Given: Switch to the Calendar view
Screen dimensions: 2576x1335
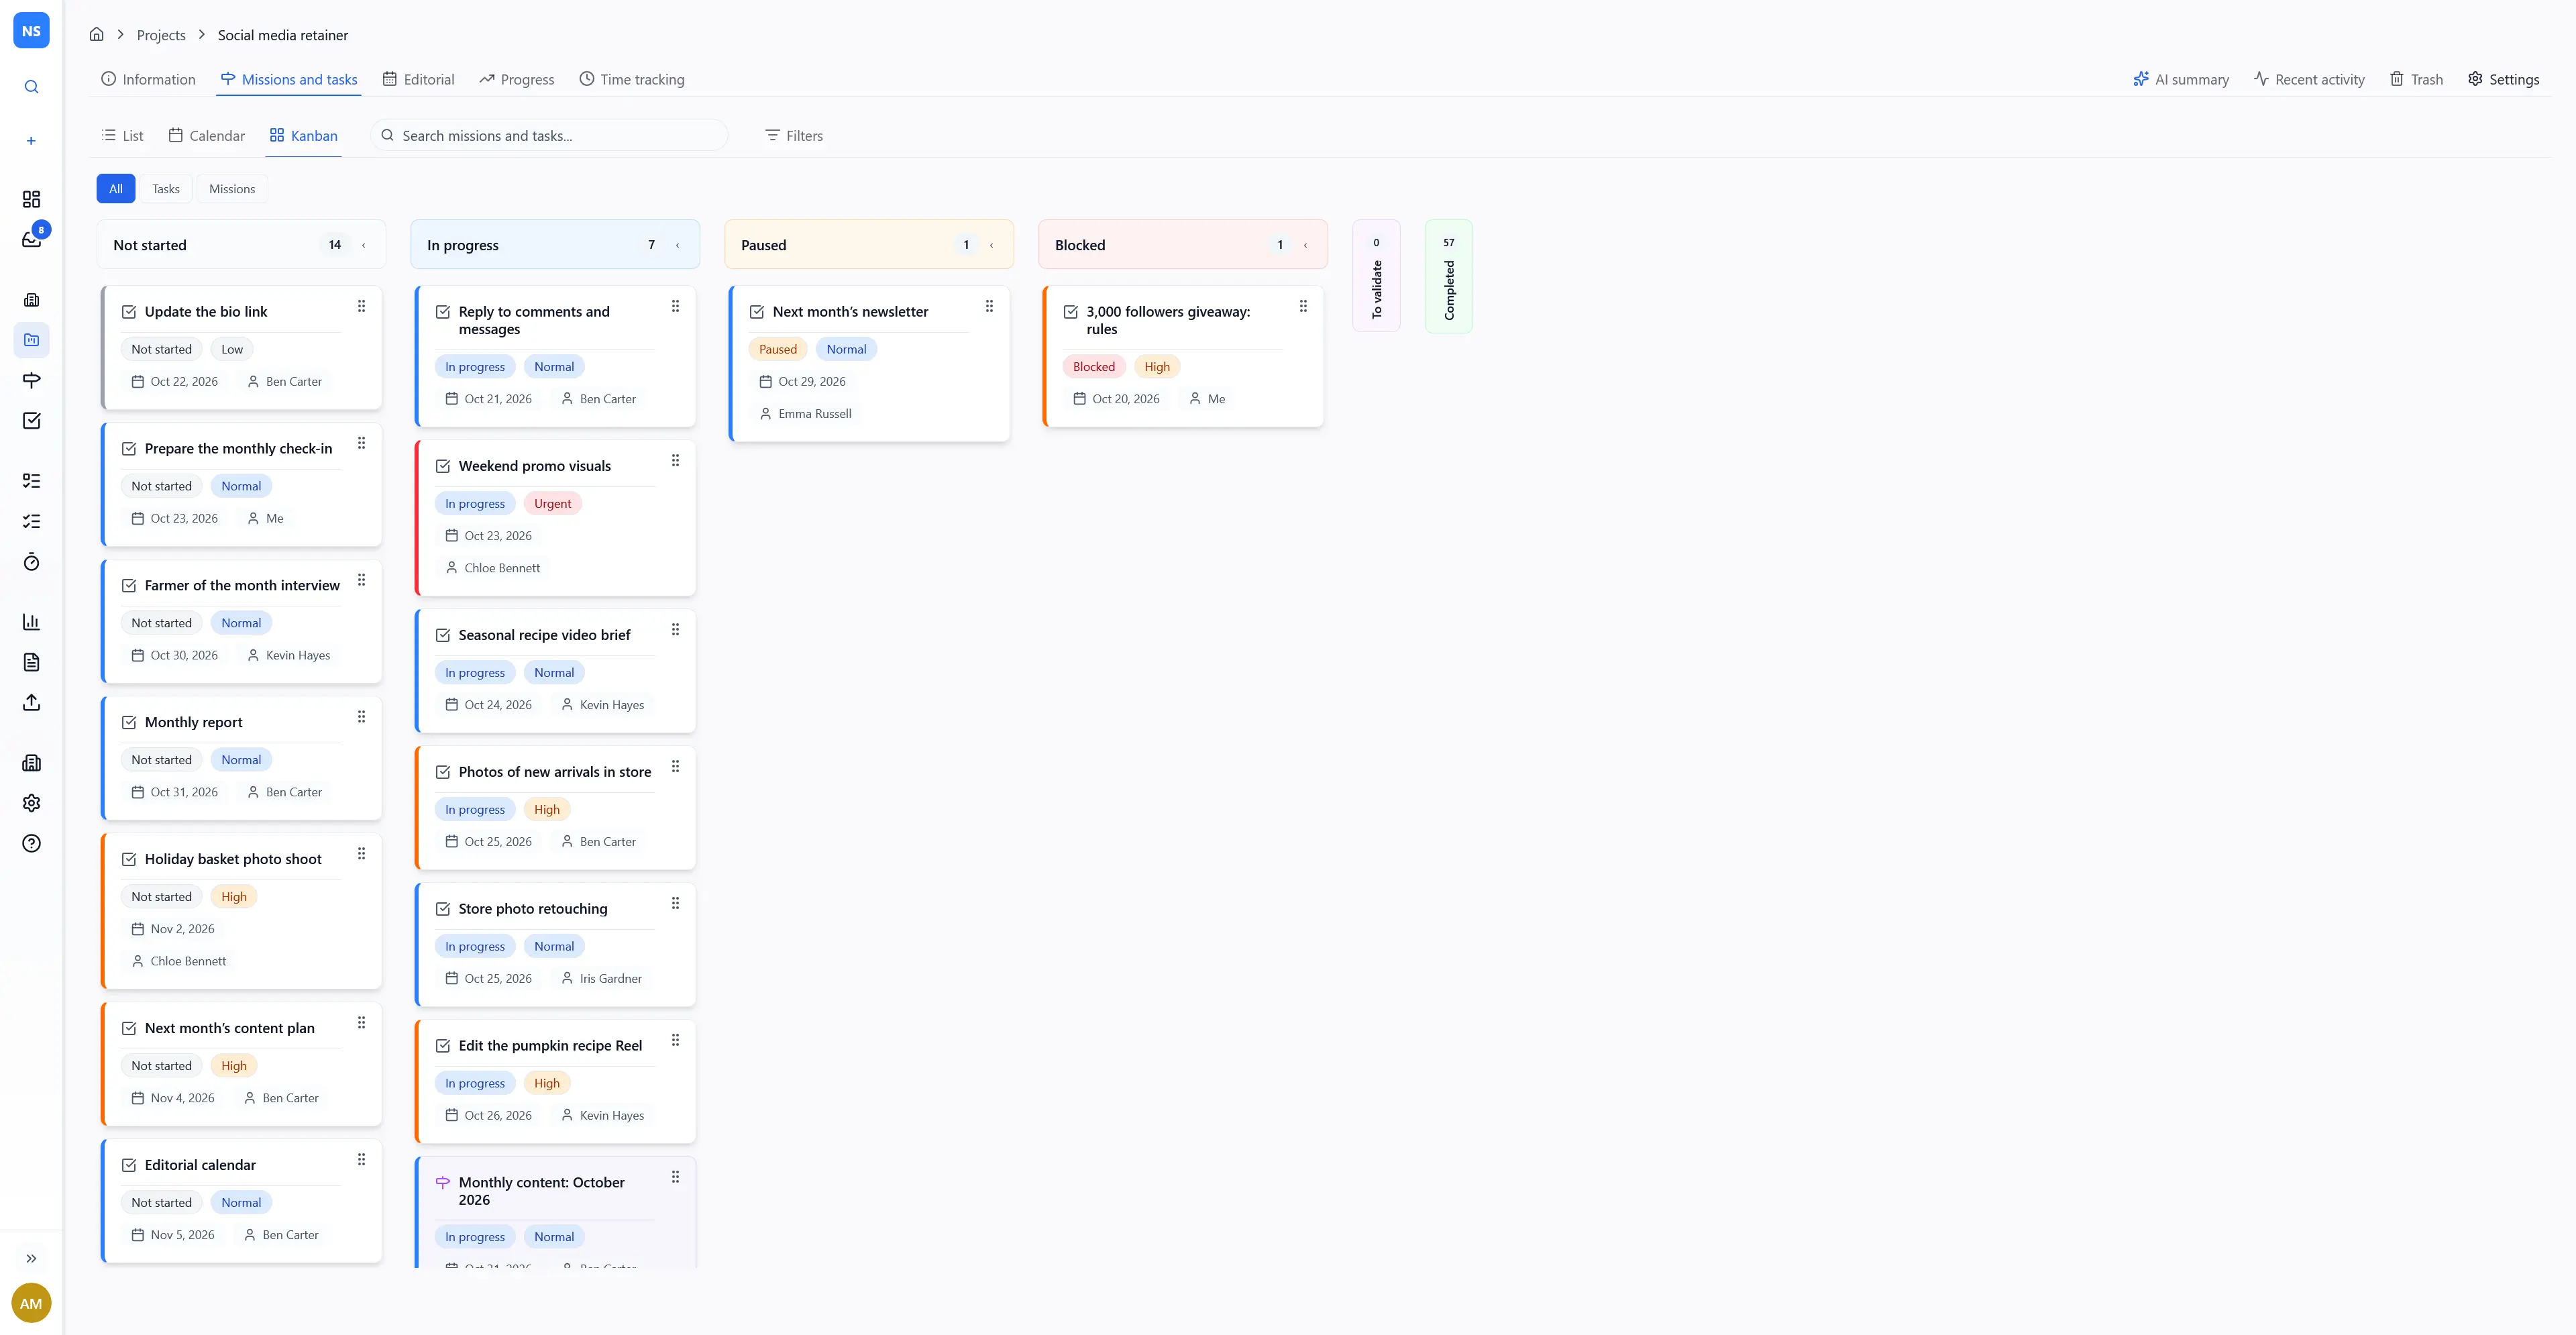Looking at the screenshot, I should tap(206, 136).
